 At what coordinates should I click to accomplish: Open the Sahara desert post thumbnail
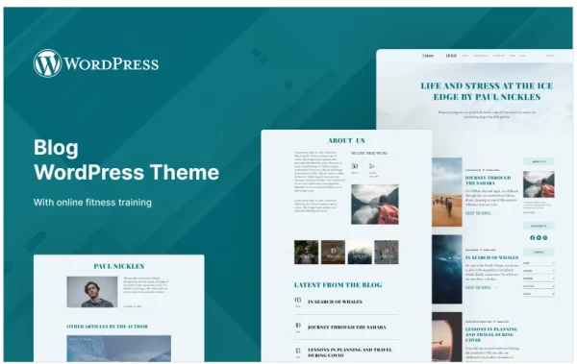pyautogui.click(x=447, y=192)
